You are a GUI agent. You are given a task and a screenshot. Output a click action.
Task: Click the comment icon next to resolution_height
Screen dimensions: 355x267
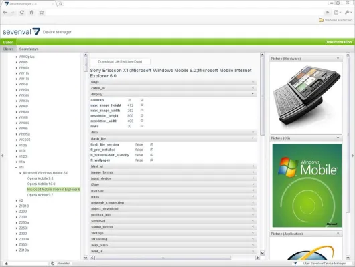click(142, 115)
